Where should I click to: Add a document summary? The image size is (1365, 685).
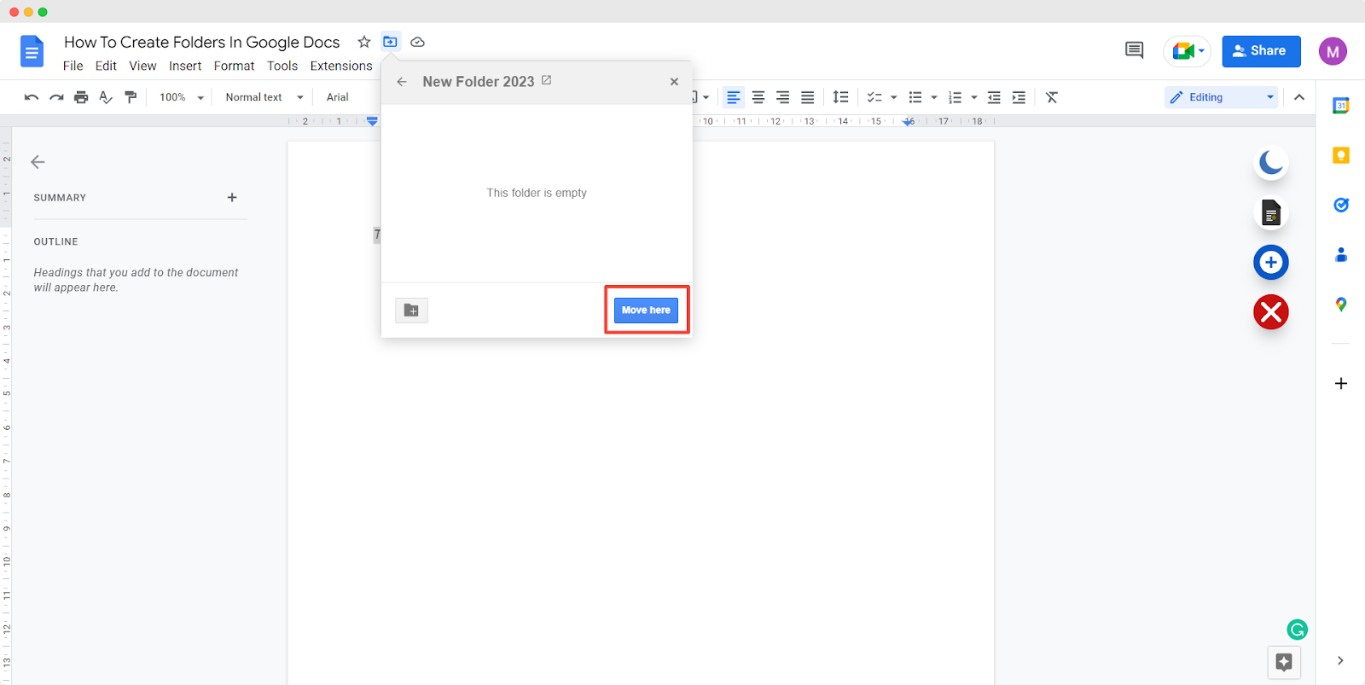(x=232, y=197)
